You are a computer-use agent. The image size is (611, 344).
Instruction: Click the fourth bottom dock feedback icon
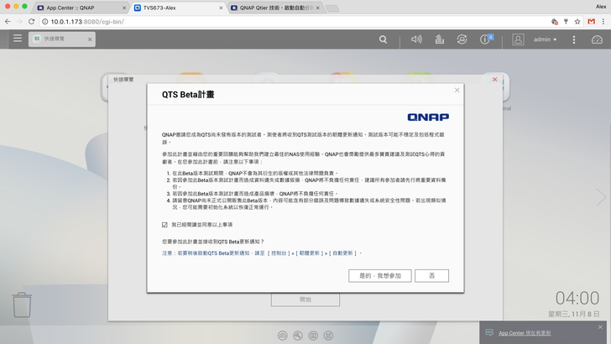point(328,336)
